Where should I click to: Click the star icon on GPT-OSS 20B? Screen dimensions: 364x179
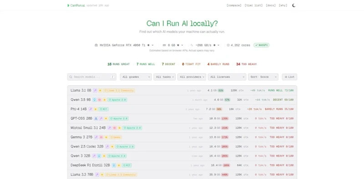tap(106, 118)
